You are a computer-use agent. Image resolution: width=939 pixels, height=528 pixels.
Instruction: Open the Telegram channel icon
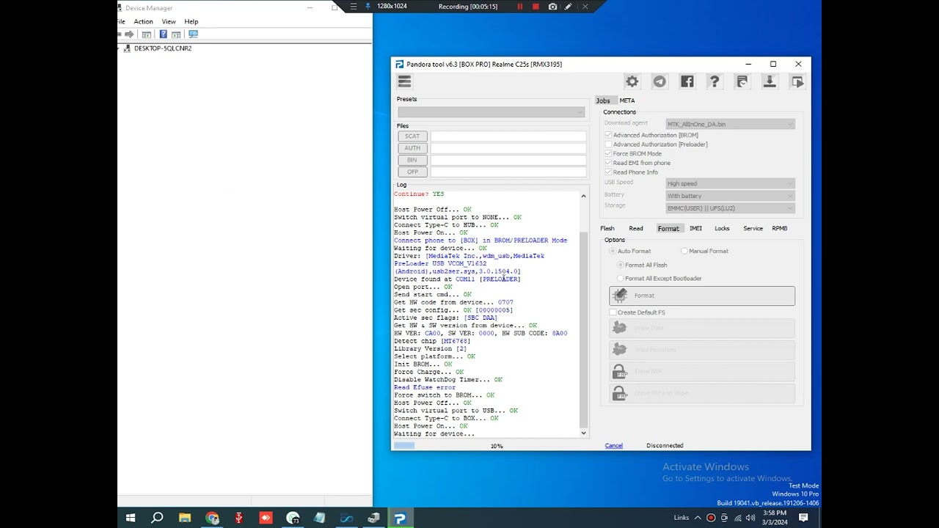coord(660,81)
